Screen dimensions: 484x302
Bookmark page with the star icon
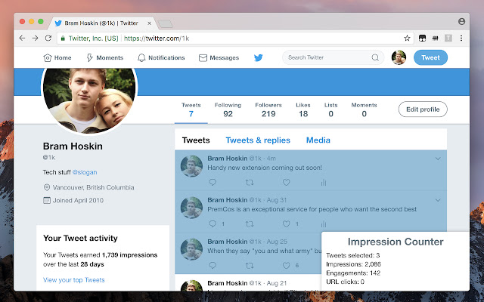click(x=407, y=38)
